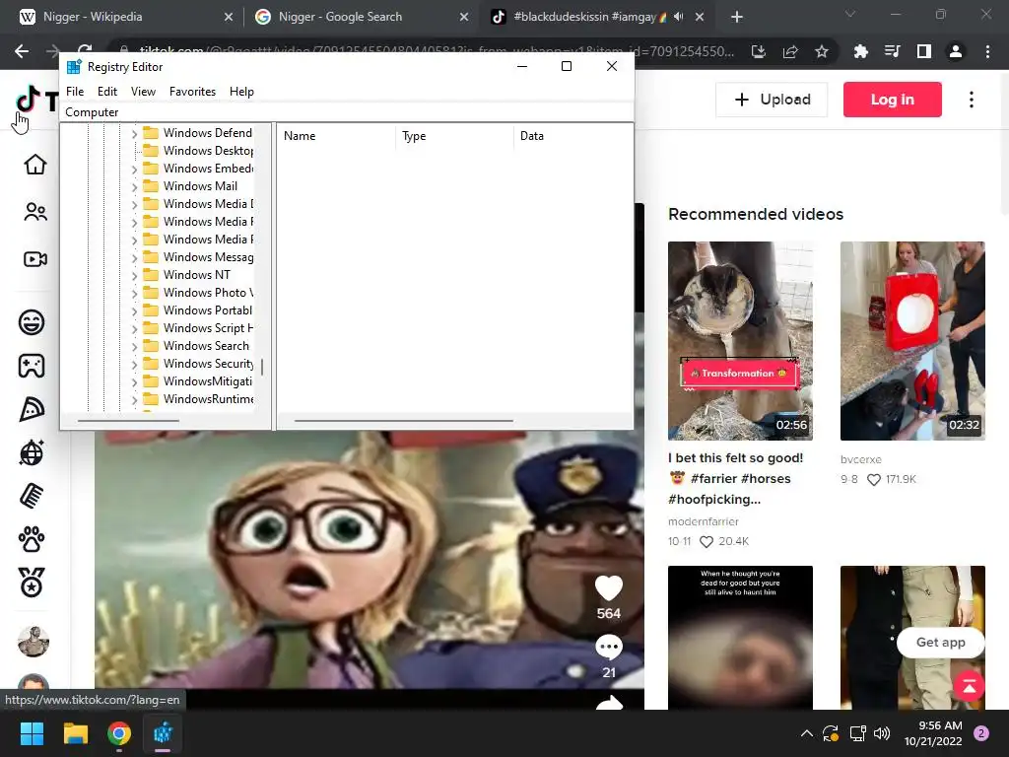Select WindowsRuntime registry key
Screen dimensions: 1009x757
[207, 399]
